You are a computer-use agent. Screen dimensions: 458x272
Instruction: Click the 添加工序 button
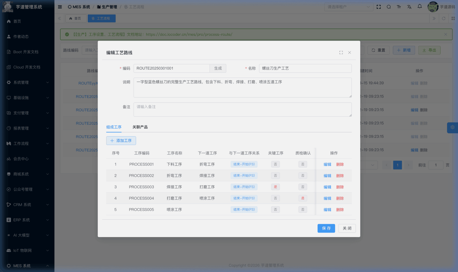[121, 141]
